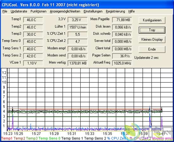The image size is (174, 142).
Task: Minimize to Tray button
Action: point(152,30)
